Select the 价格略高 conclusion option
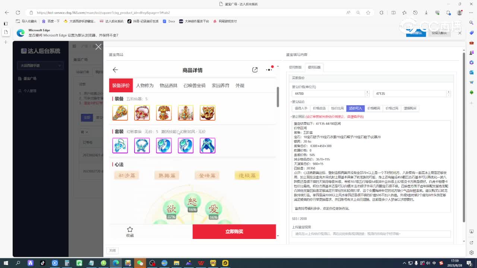477x268 pixels. pos(374,108)
